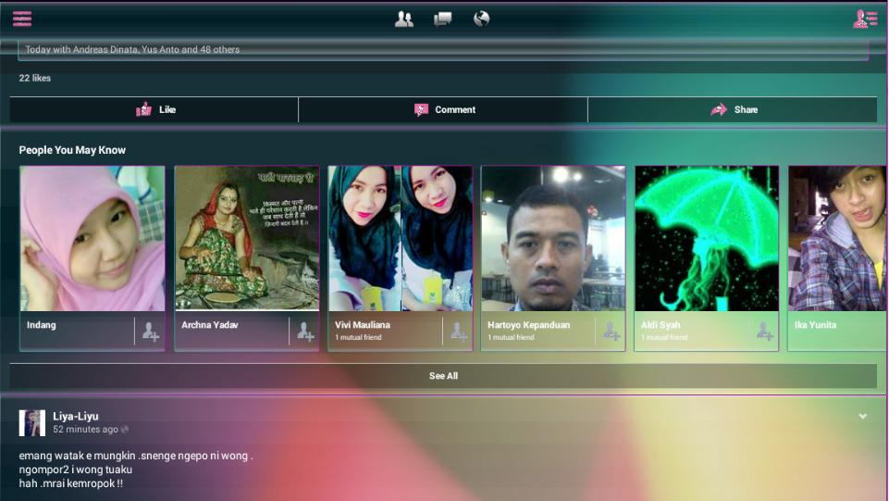Click See All suggested people

point(443,376)
